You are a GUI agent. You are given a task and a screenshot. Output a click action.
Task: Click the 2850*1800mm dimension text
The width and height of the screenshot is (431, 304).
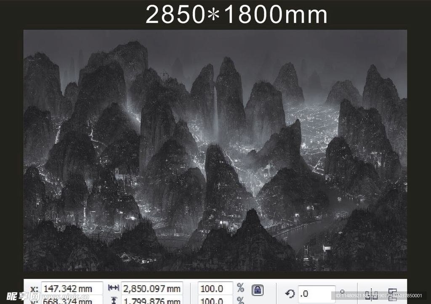point(236,15)
